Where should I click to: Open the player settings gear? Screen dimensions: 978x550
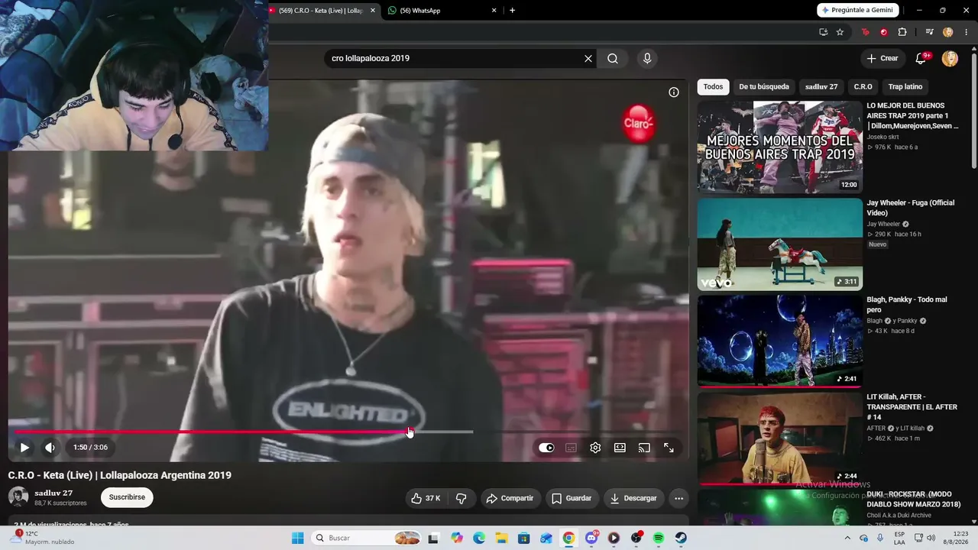(595, 448)
